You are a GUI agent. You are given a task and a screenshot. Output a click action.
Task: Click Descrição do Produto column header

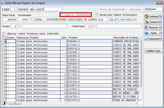126,37
